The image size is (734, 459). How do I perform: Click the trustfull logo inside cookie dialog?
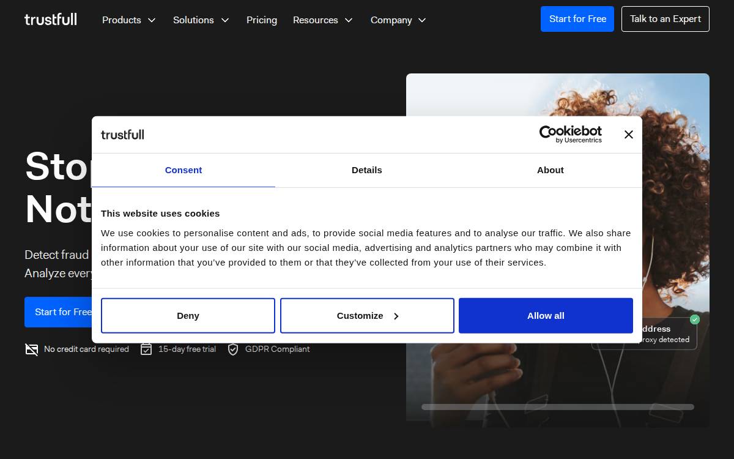pyautogui.click(x=122, y=135)
